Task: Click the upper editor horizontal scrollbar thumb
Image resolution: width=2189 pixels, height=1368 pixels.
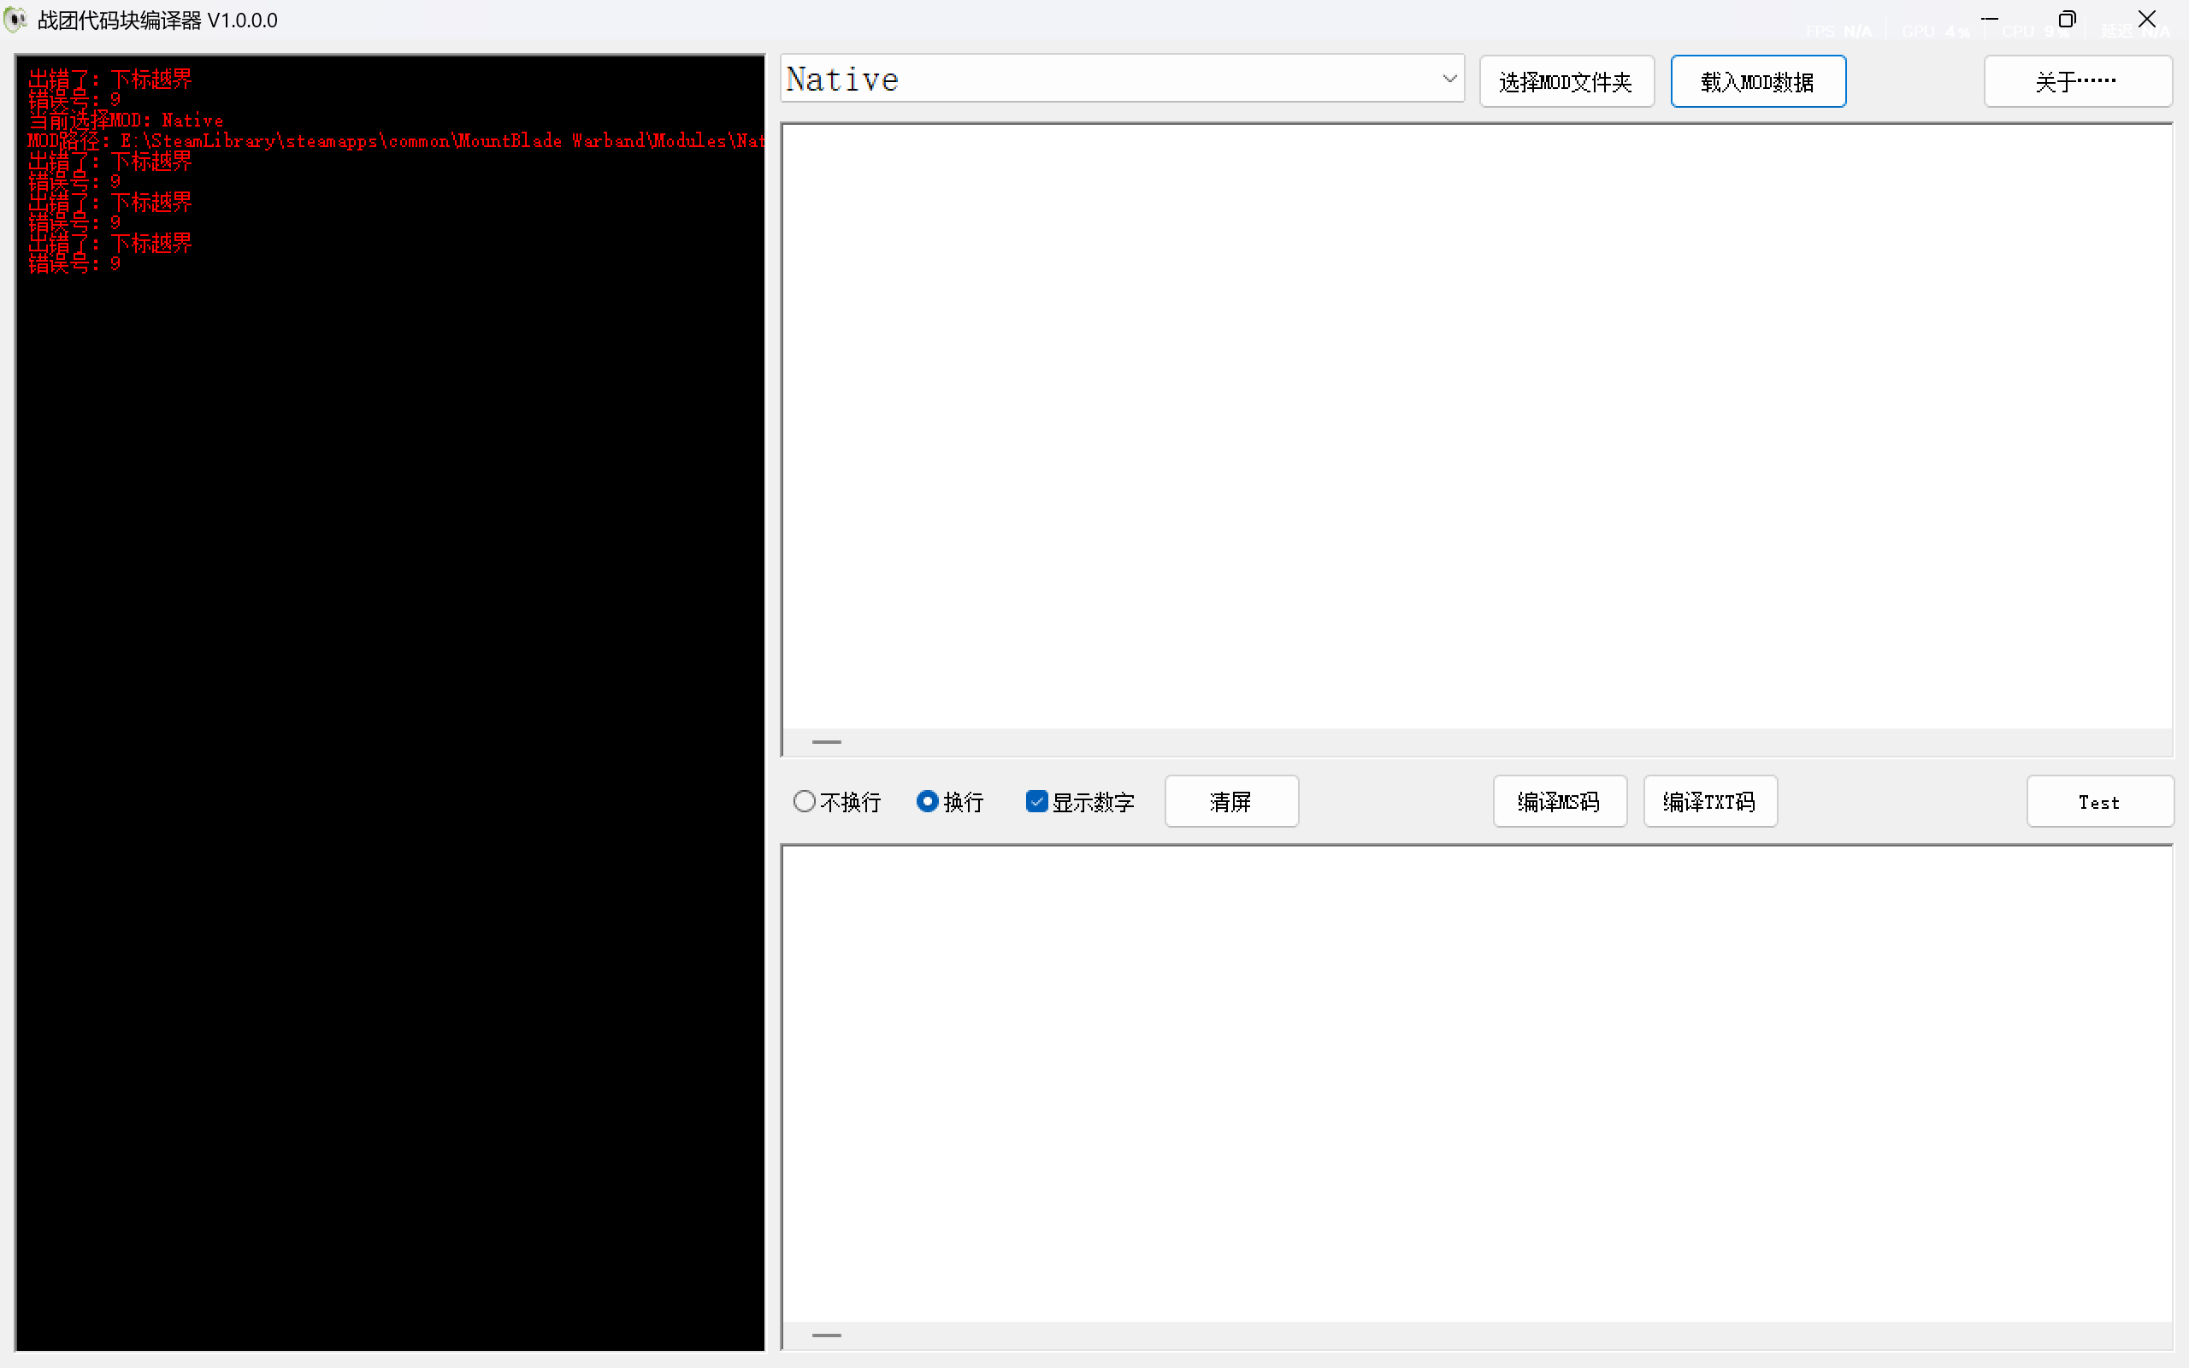Action: click(x=826, y=742)
